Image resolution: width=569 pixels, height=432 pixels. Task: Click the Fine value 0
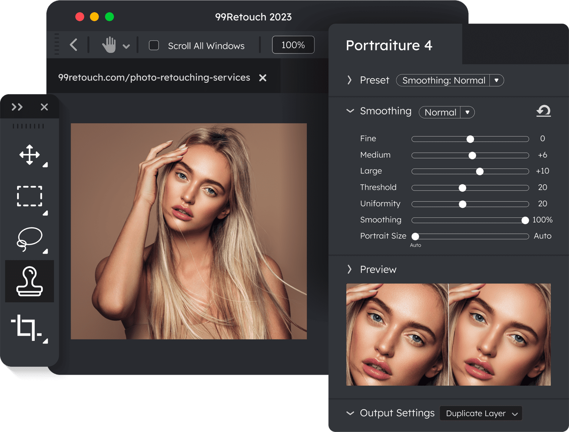(x=542, y=139)
